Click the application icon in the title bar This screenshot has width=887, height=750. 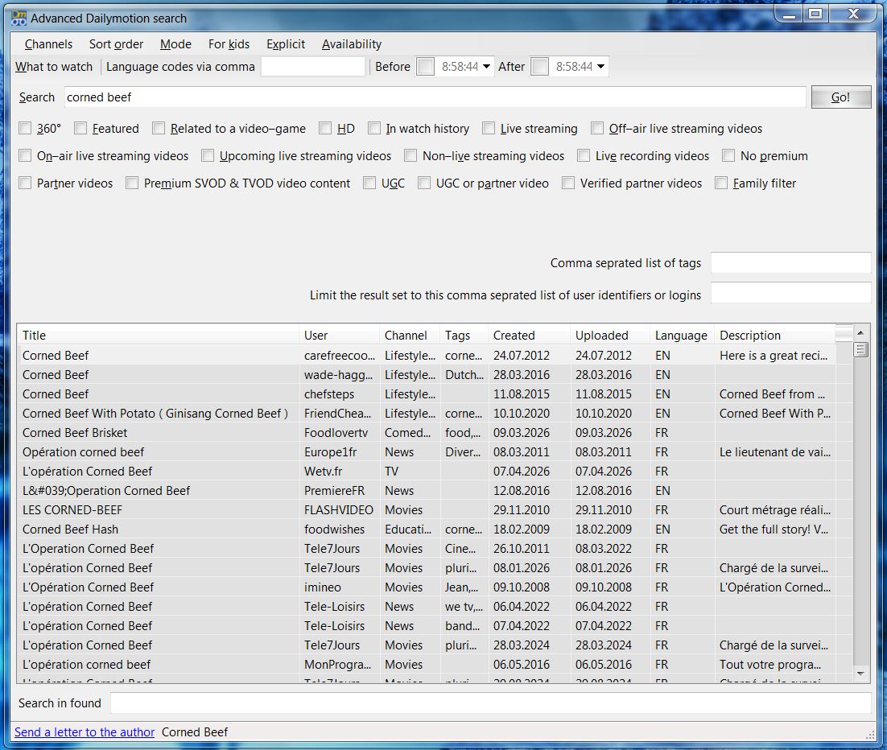pos(19,18)
